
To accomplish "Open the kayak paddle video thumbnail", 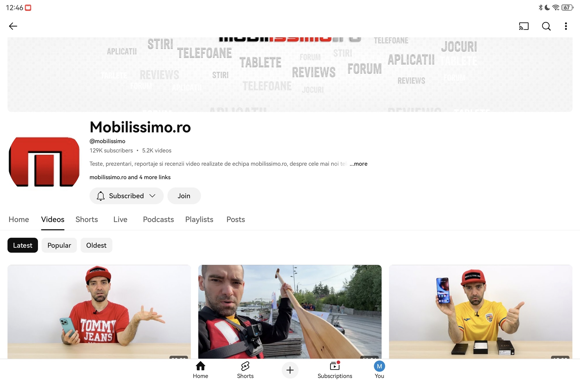I will [290, 312].
